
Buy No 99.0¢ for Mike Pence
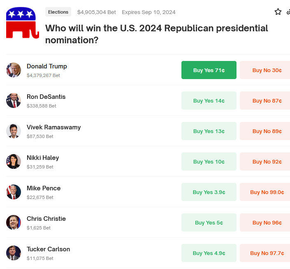pos(265,192)
